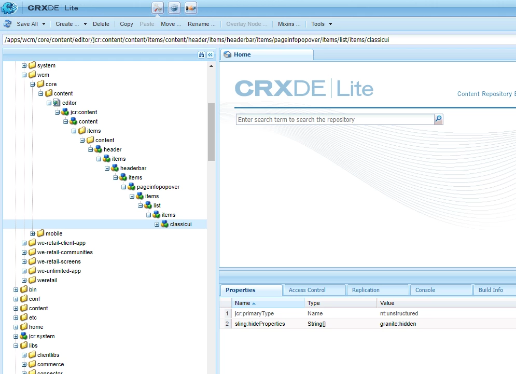
Task: Click the Home tab house icon
Action: coord(227,54)
